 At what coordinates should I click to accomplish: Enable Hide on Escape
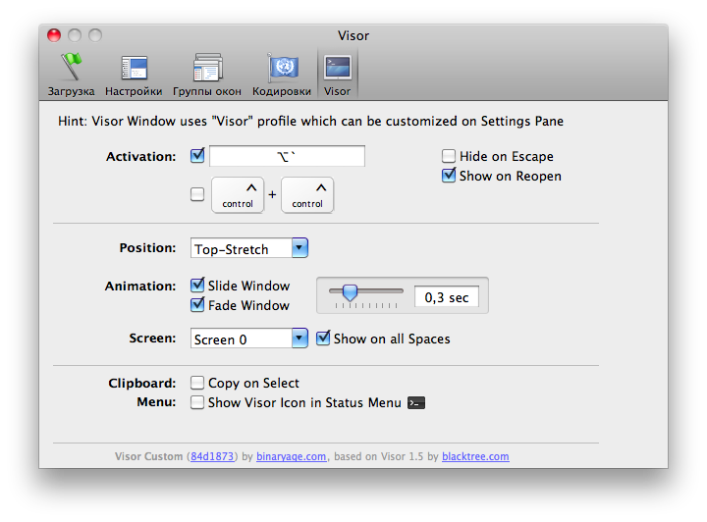click(449, 156)
